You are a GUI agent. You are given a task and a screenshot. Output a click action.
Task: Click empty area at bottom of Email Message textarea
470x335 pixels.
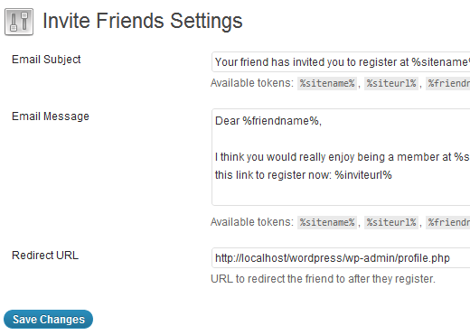[341, 194]
